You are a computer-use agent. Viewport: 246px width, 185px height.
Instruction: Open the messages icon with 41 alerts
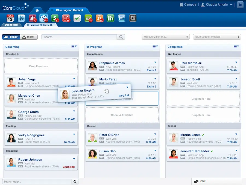(88, 18)
